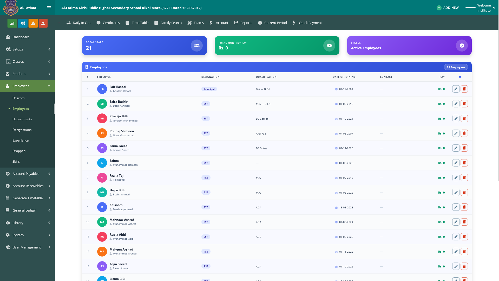
Task: Open Certificates in top navigation
Action: pyautogui.click(x=108, y=23)
